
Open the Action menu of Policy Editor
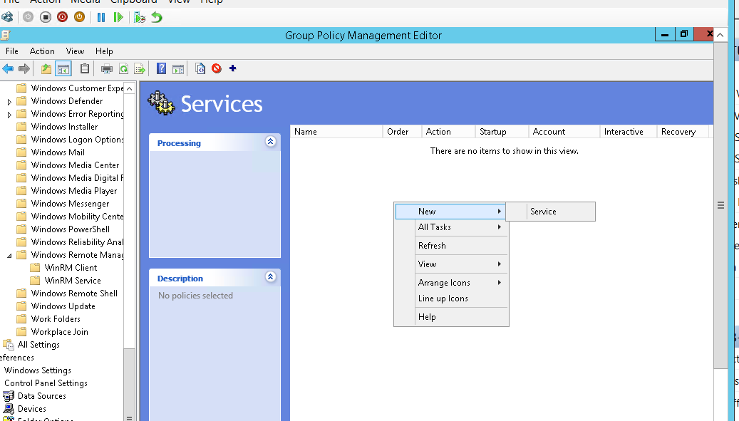coord(42,51)
